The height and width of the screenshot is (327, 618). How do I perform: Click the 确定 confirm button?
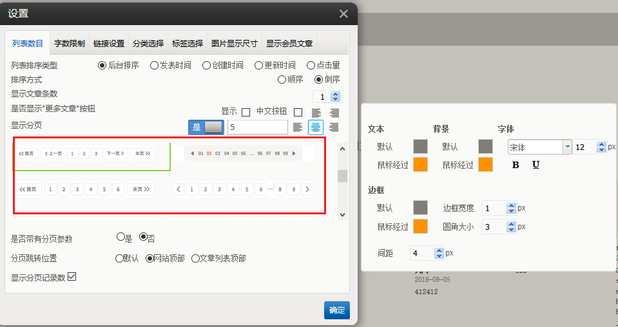(336, 310)
